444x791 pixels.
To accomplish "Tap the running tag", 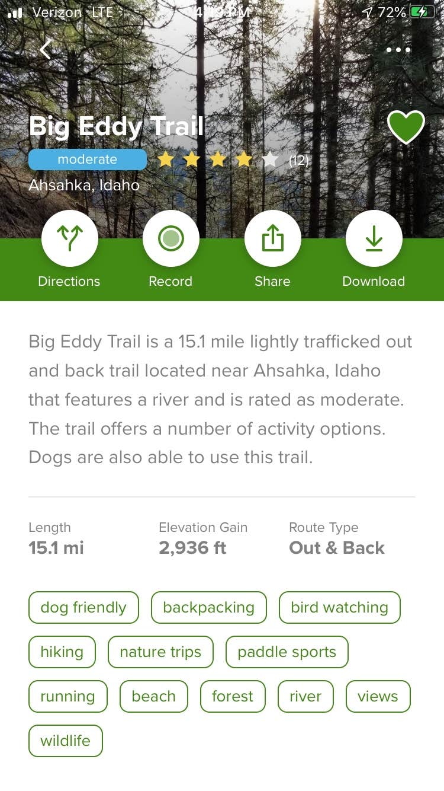I will coord(67,696).
